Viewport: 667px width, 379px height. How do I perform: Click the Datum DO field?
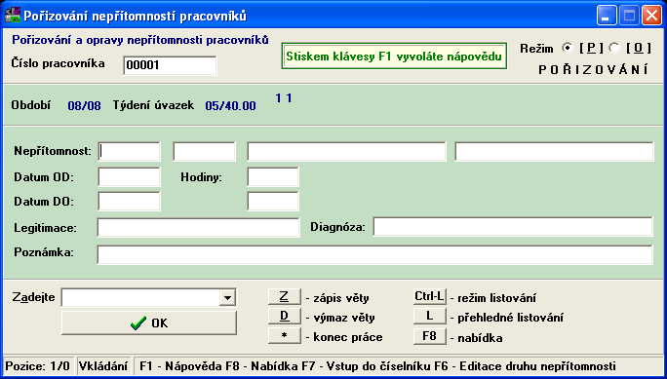[x=129, y=201]
